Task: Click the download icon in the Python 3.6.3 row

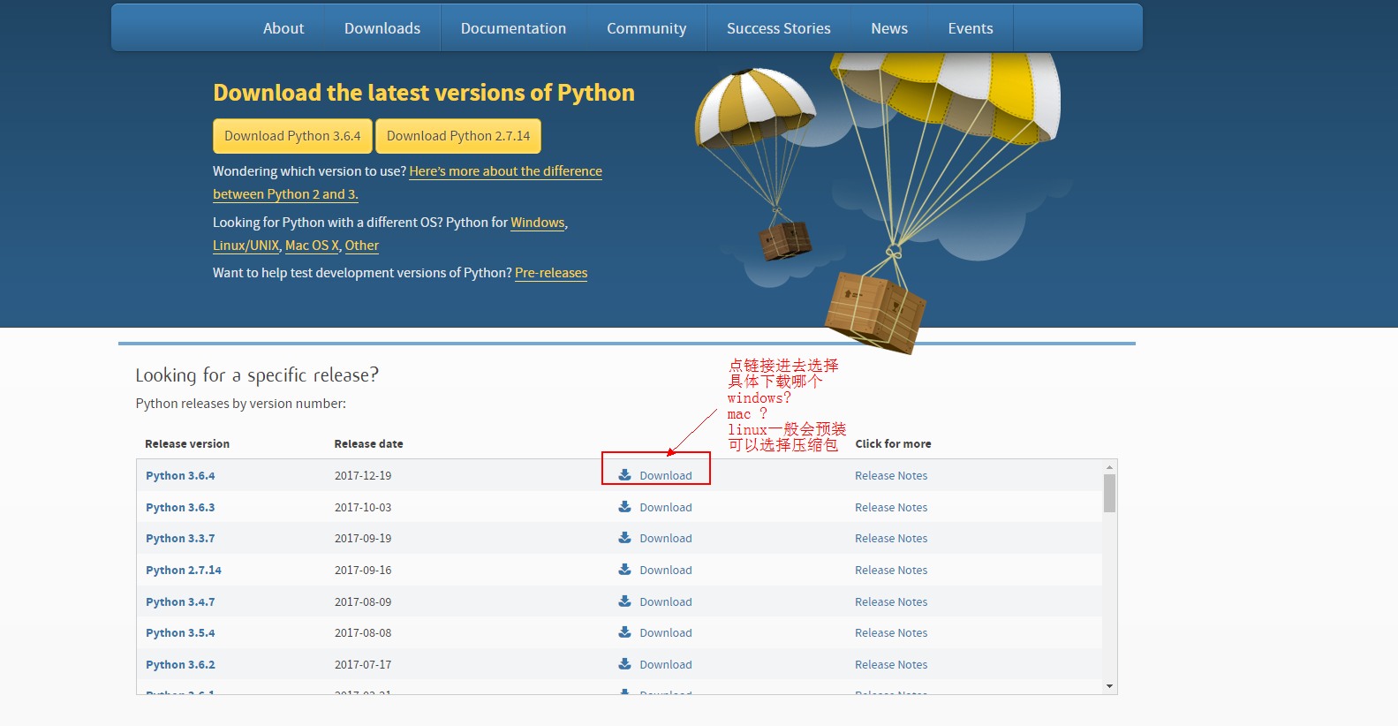Action: pos(624,506)
